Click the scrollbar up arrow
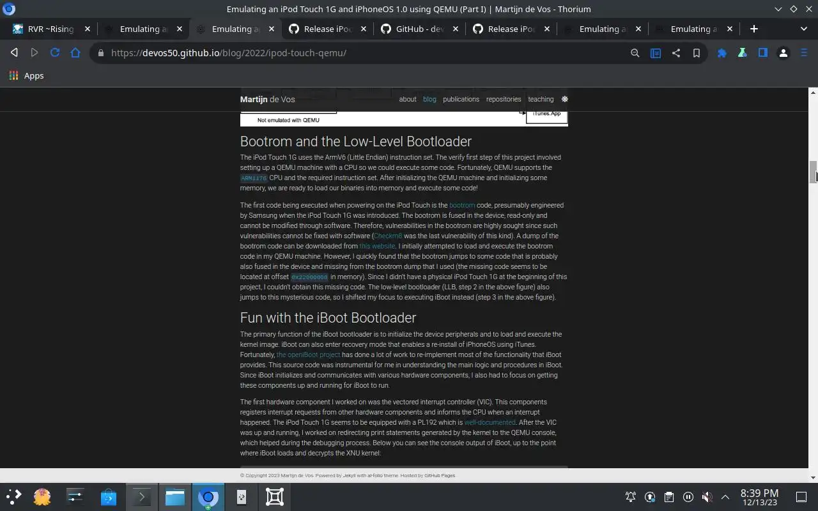Viewport: 818px width, 511px height. (813, 92)
